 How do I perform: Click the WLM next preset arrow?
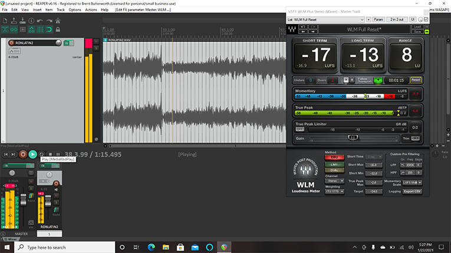coord(313,32)
